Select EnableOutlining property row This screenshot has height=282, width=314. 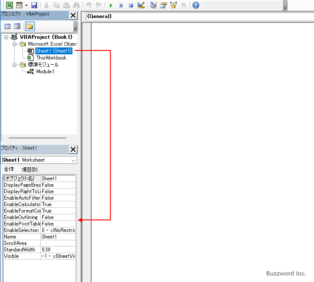39,217
